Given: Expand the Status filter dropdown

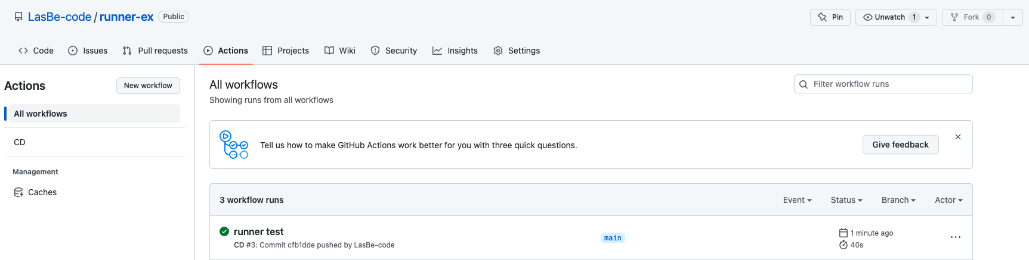Looking at the screenshot, I should (846, 200).
